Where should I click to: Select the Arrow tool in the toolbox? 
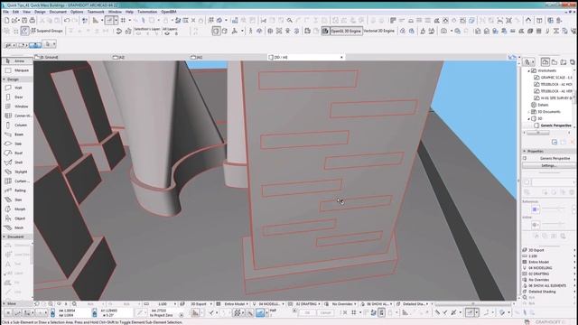tap(16, 60)
